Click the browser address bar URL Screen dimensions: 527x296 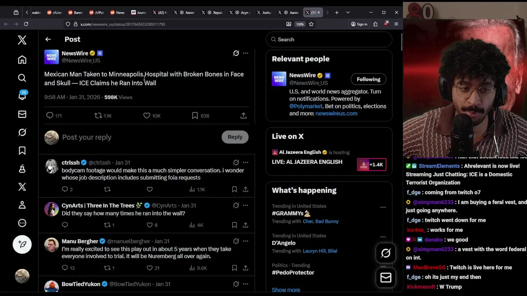point(123,24)
